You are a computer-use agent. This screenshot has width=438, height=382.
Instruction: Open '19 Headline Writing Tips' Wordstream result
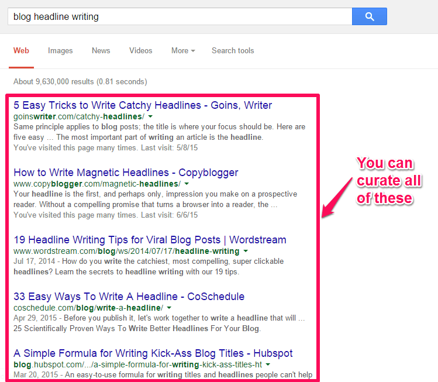(x=150, y=240)
